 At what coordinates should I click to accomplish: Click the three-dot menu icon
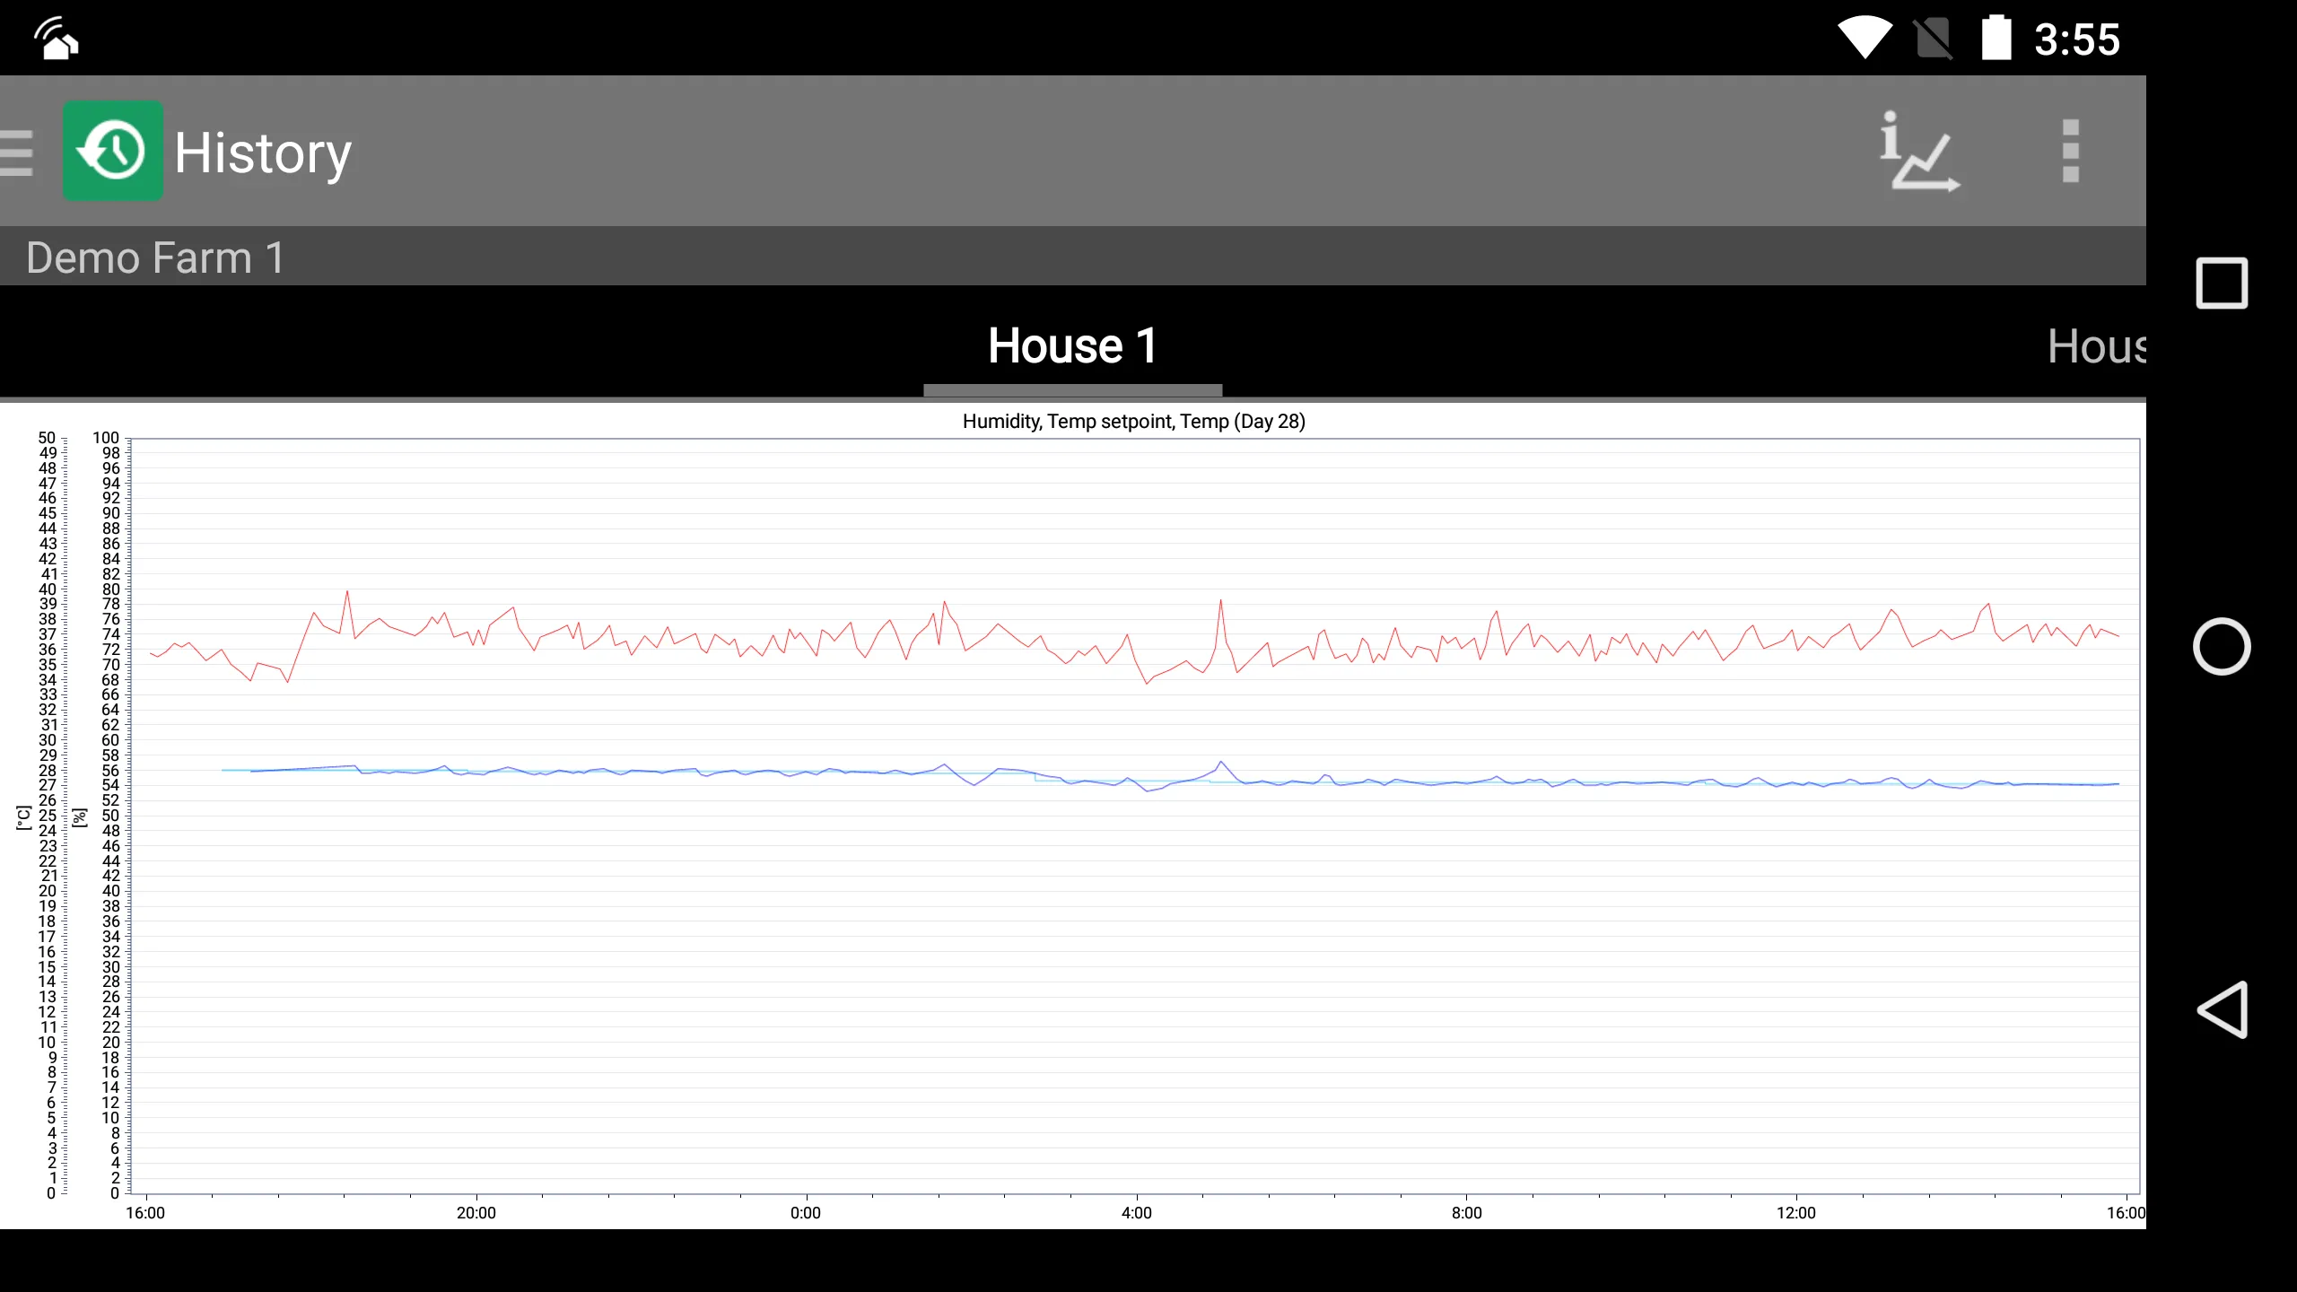pyautogui.click(x=2072, y=152)
